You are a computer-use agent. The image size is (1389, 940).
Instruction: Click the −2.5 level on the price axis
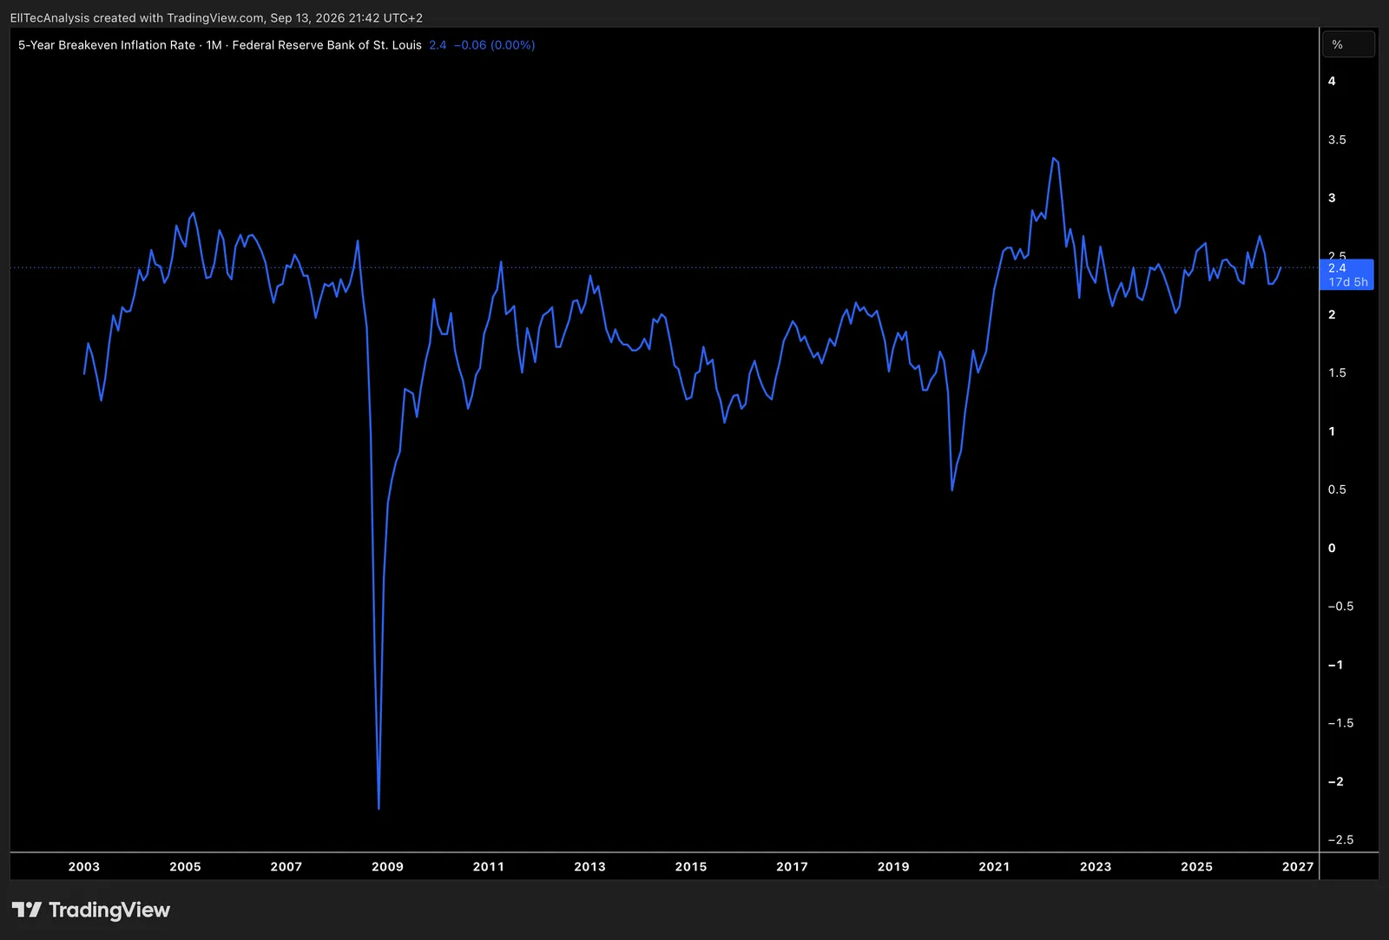[1340, 839]
